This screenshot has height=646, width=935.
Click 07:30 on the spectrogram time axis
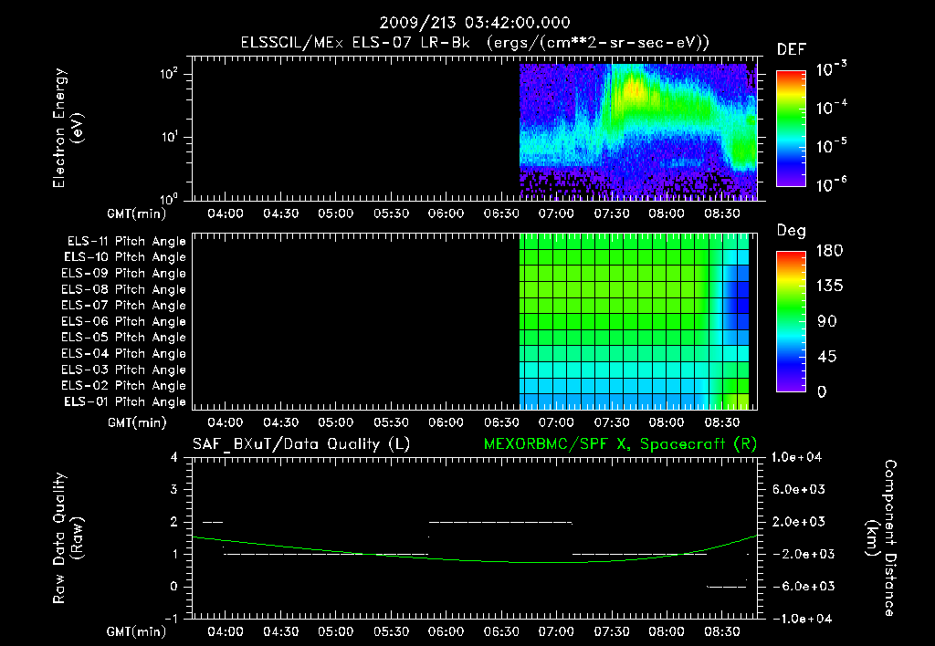[x=611, y=214]
